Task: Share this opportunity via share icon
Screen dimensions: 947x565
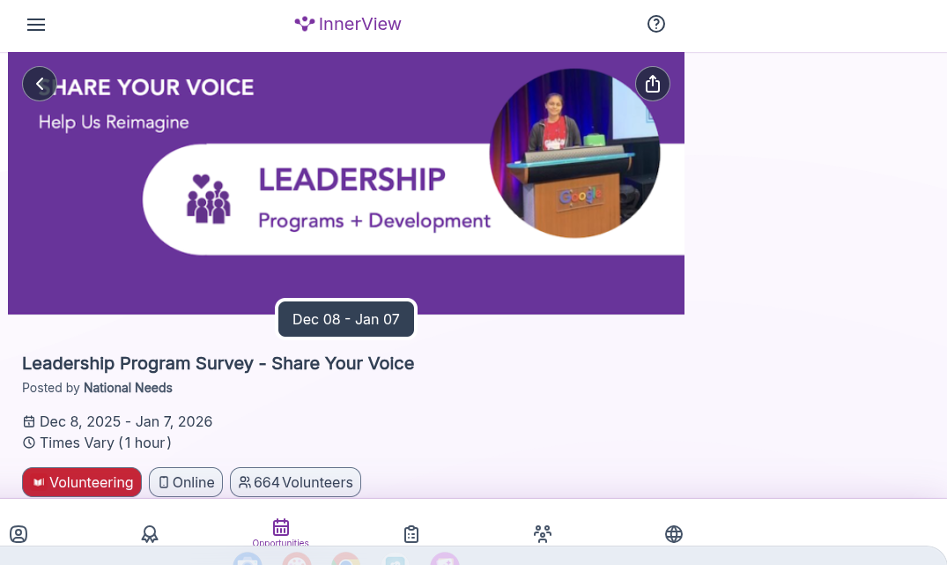Action: pyautogui.click(x=652, y=84)
